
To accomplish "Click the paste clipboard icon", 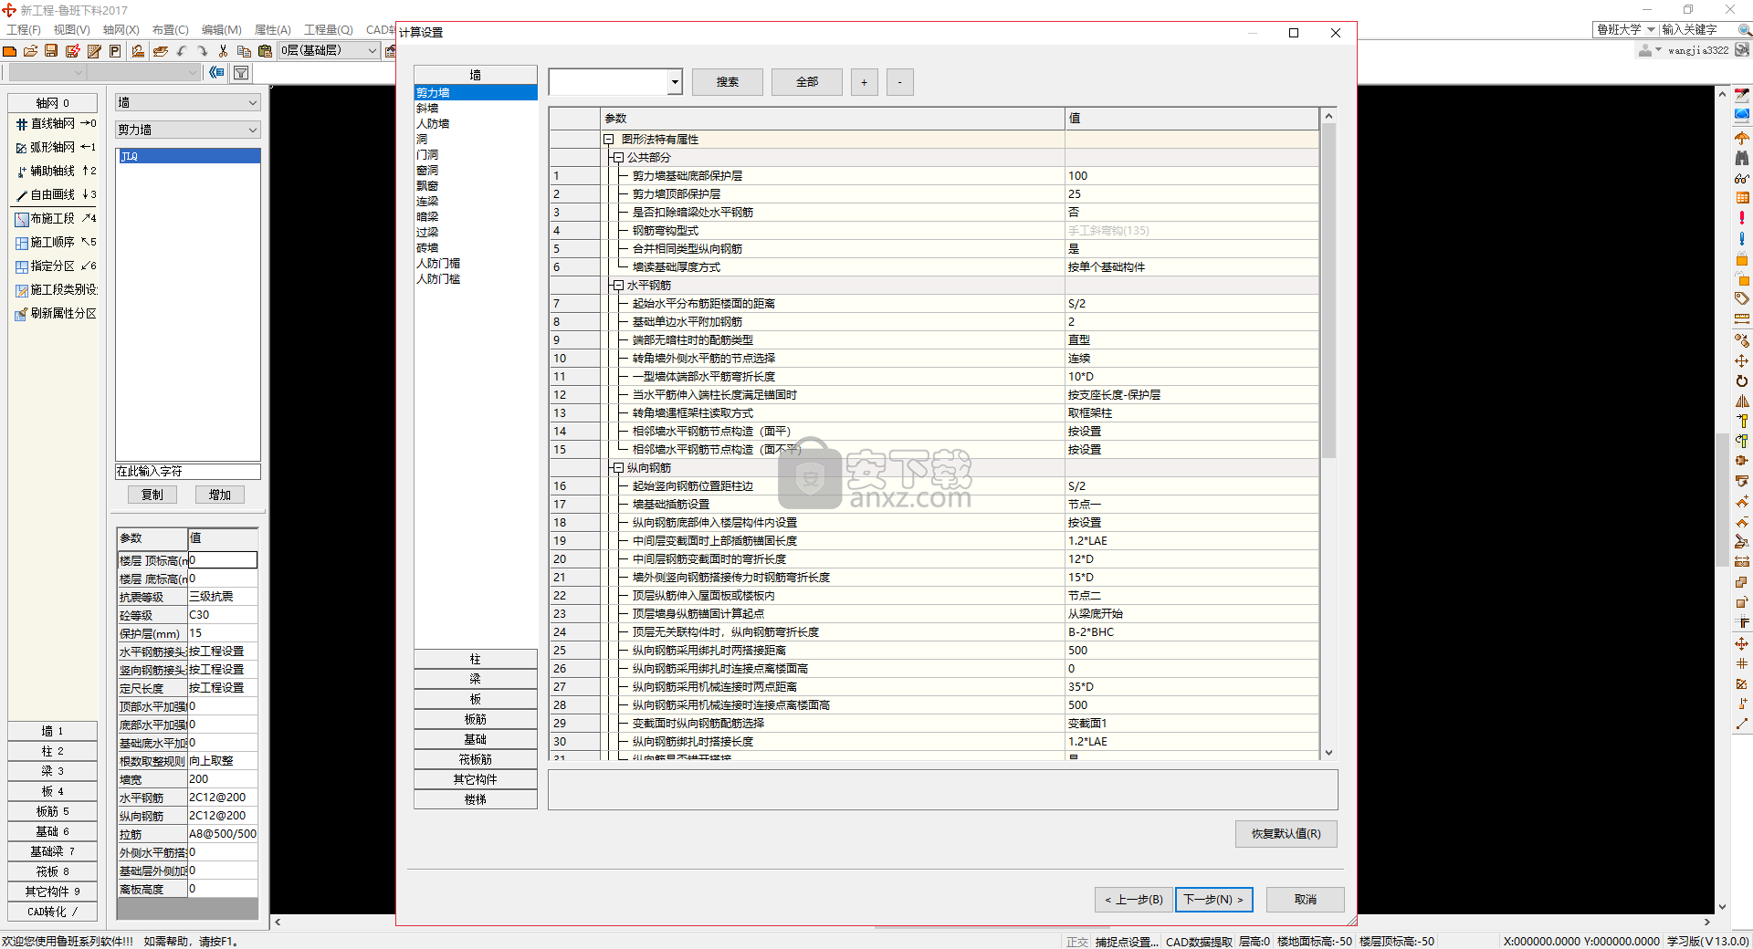I will [265, 51].
